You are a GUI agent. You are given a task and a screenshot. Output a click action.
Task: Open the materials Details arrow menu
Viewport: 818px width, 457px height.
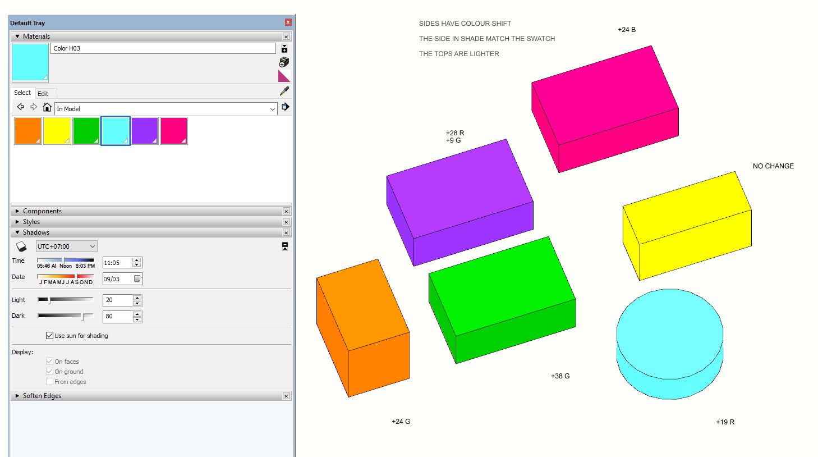pyautogui.click(x=285, y=48)
